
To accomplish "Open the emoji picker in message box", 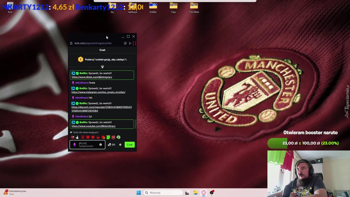I will 101,145.
